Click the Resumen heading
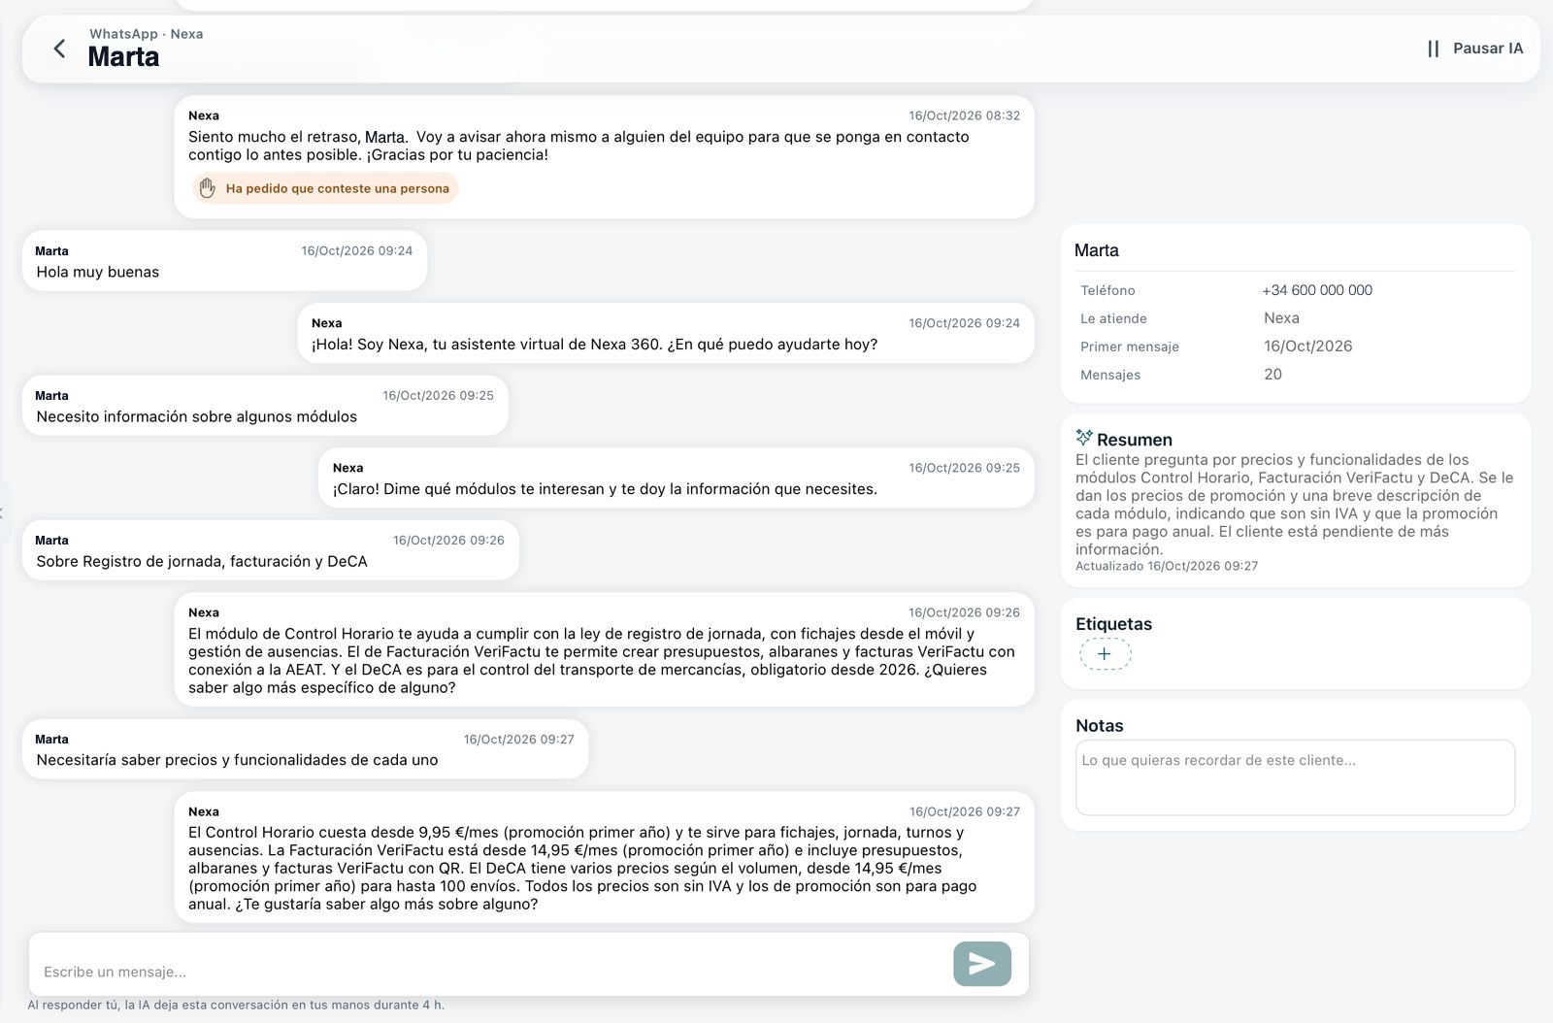Image resolution: width=1553 pixels, height=1023 pixels. coord(1135,440)
